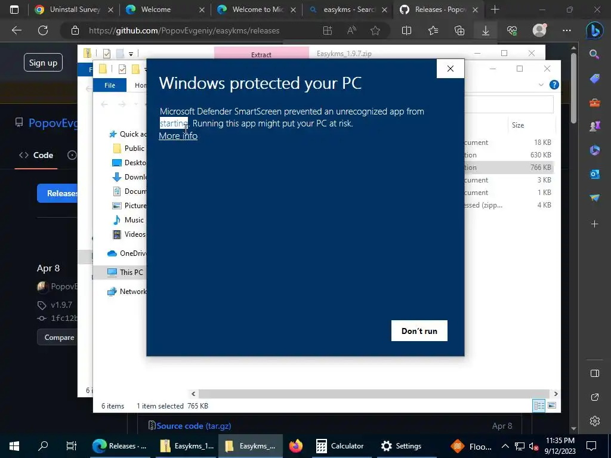The width and height of the screenshot is (611, 458).
Task: Open the notification center icon
Action: tap(591, 446)
